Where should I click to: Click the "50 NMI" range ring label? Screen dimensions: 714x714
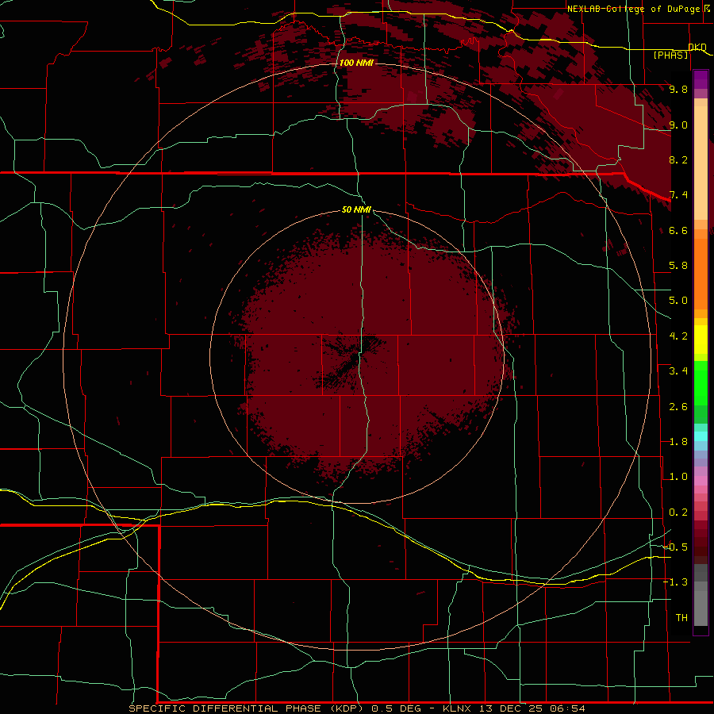pos(356,209)
